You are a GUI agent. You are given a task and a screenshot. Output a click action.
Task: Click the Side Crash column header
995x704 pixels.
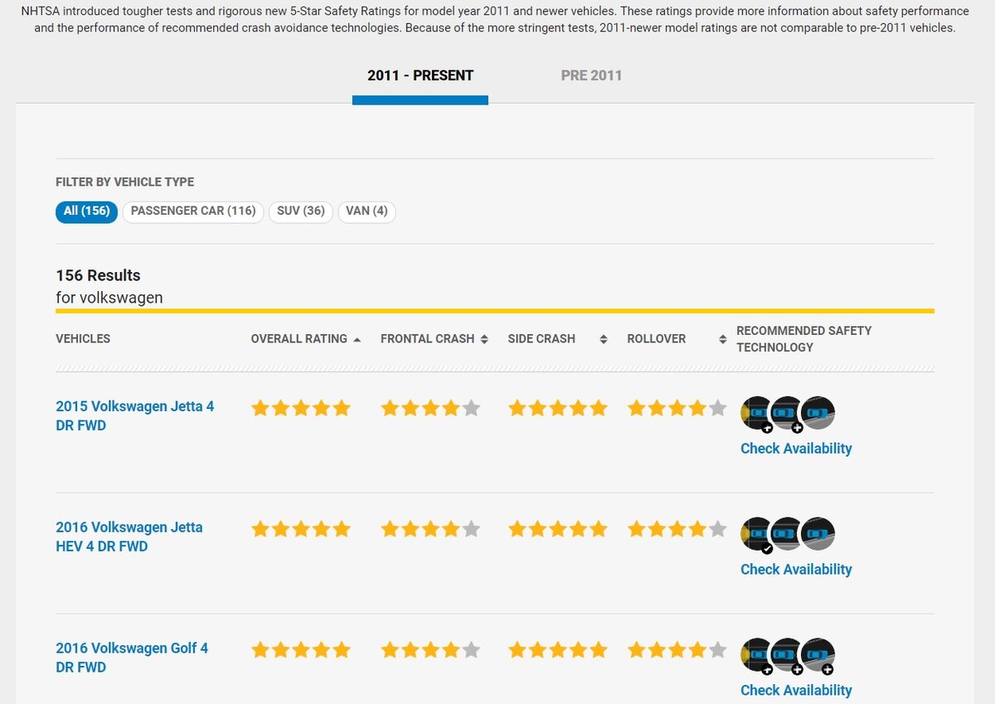click(x=541, y=339)
